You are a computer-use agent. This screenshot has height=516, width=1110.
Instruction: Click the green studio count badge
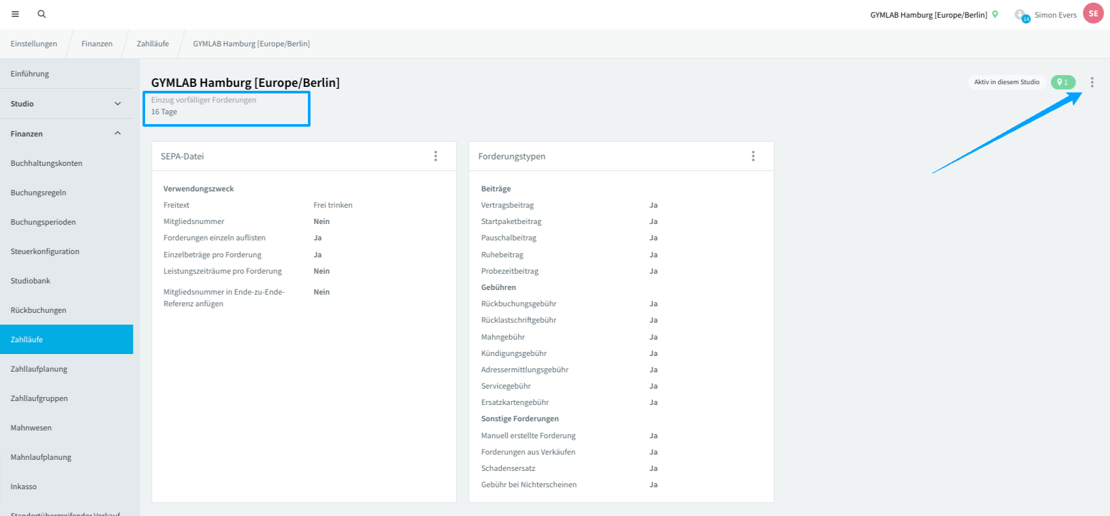tap(1063, 82)
